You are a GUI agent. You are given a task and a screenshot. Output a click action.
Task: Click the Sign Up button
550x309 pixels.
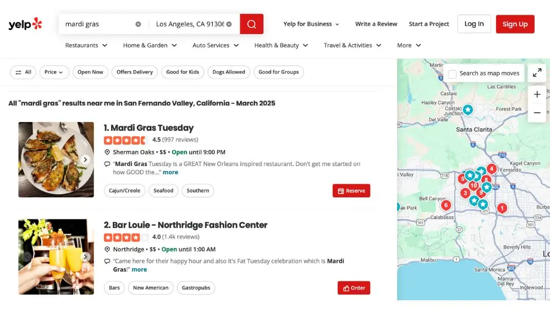(x=515, y=24)
